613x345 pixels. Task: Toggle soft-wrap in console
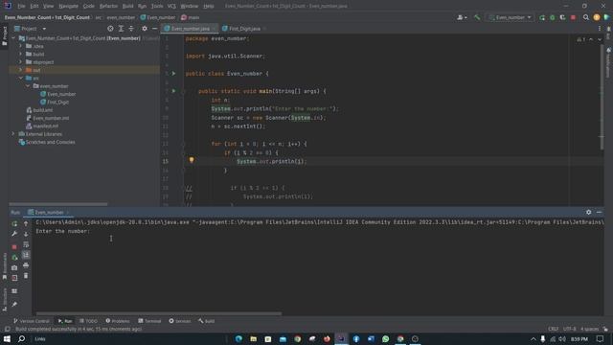click(x=26, y=244)
